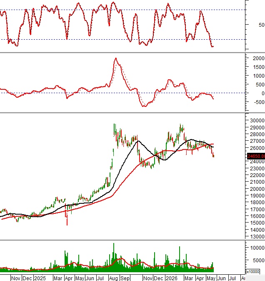Viewport: 265px width, 281px height.
Task: Select the 10000 volume axis label
Action: tap(257, 248)
